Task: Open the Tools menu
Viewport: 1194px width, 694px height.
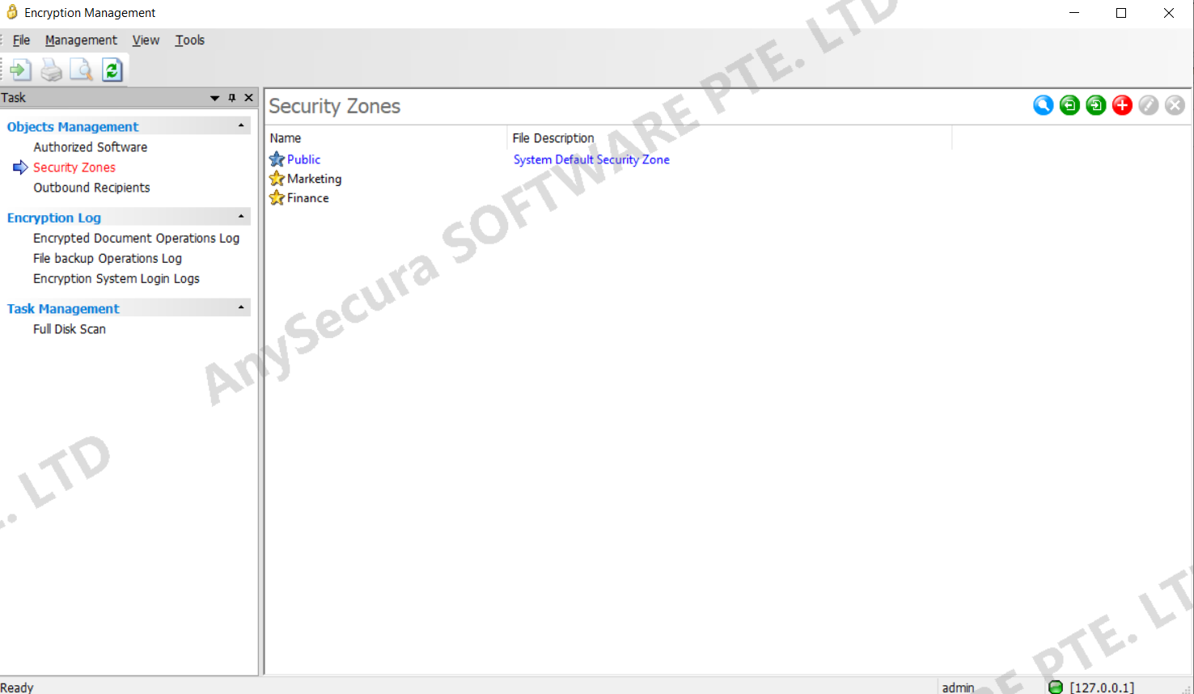Action: pos(190,40)
